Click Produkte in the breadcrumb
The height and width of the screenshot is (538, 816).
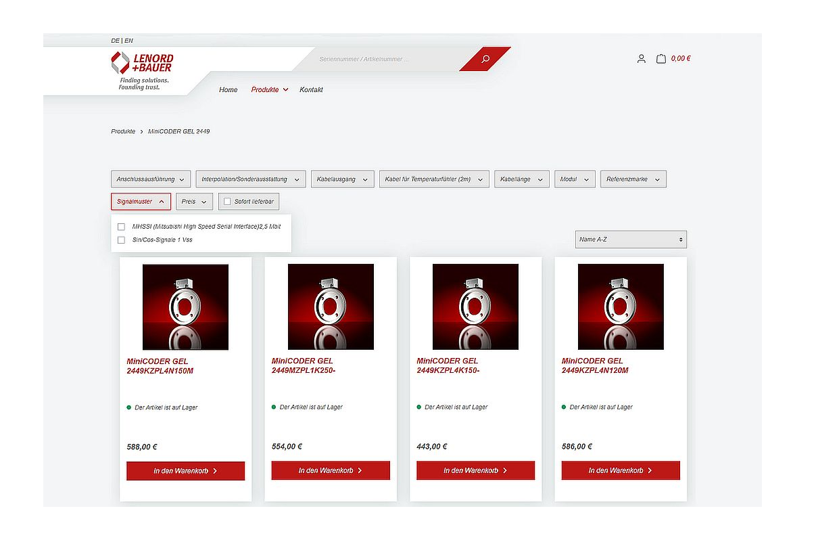click(123, 131)
